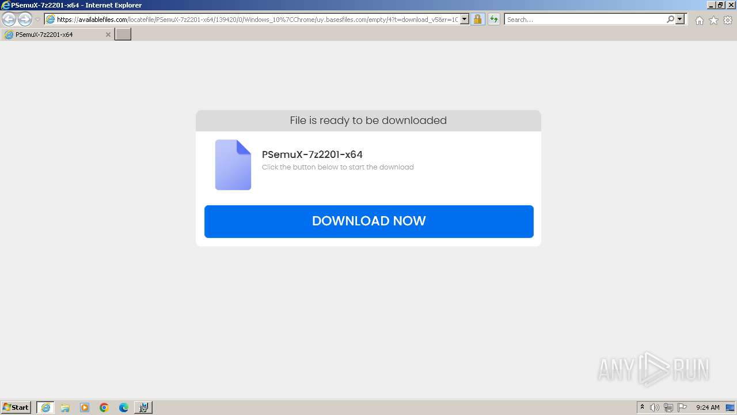
Task: Click the 'File is ready to be downloaded' header
Action: [368, 120]
